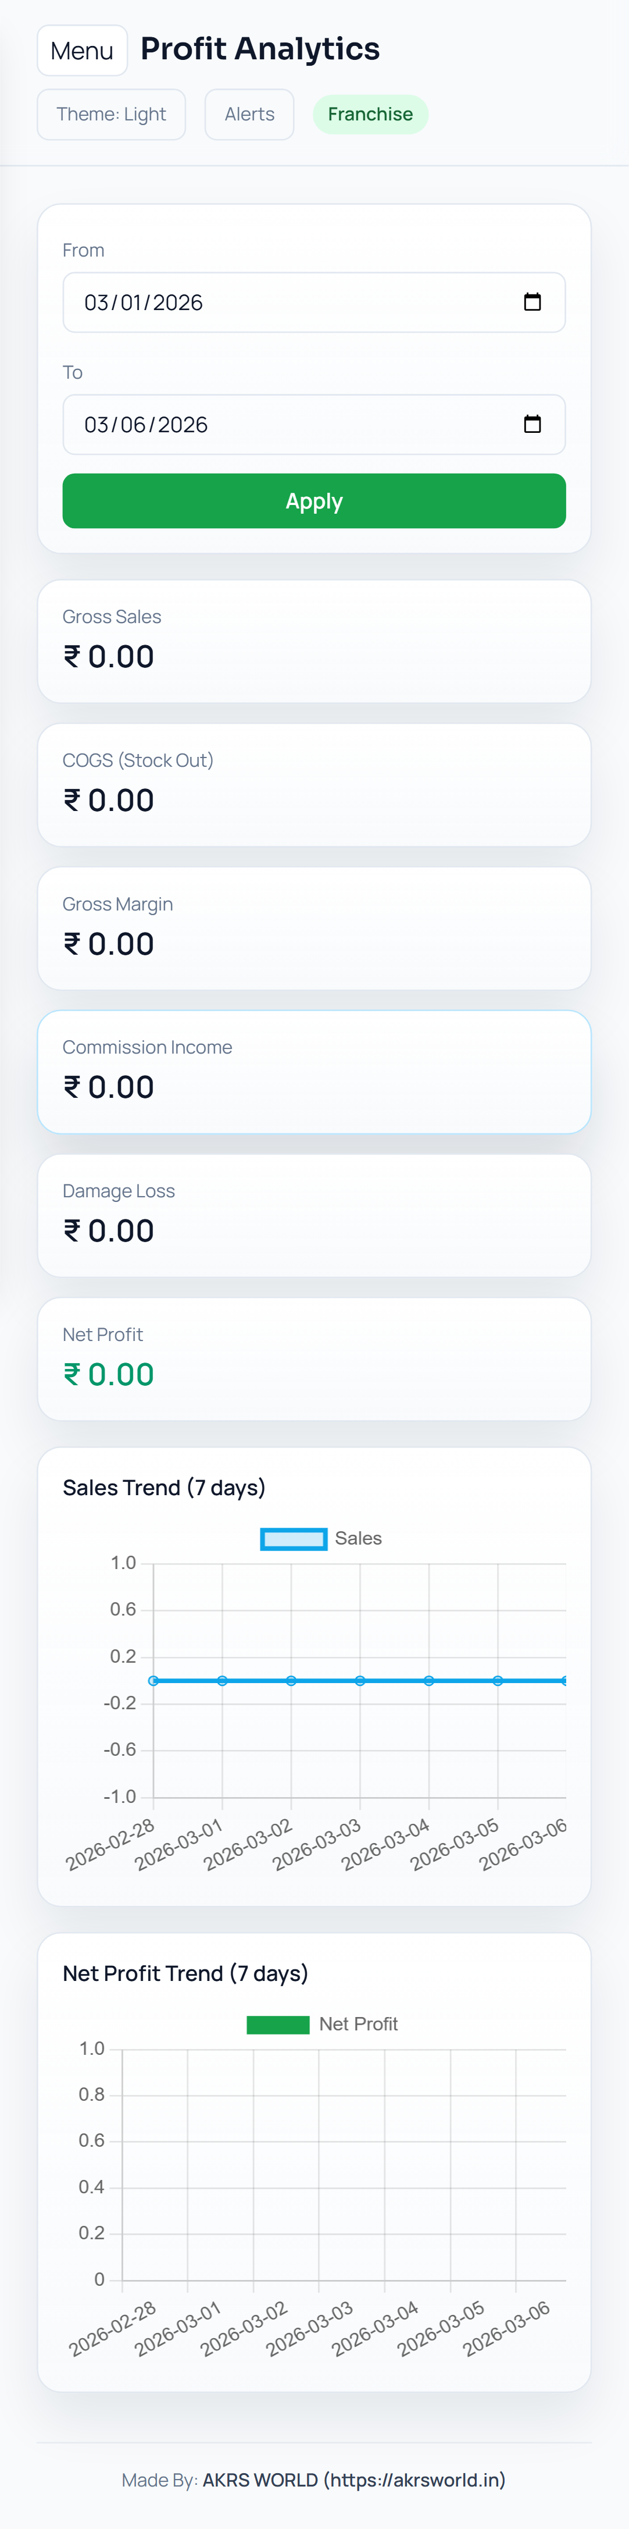Click the Gross Sales card
Viewport: 629px width, 2529px height.
[x=314, y=641]
